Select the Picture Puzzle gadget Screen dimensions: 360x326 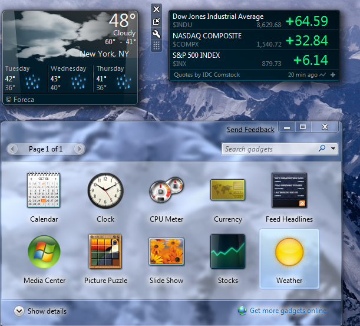(x=105, y=251)
